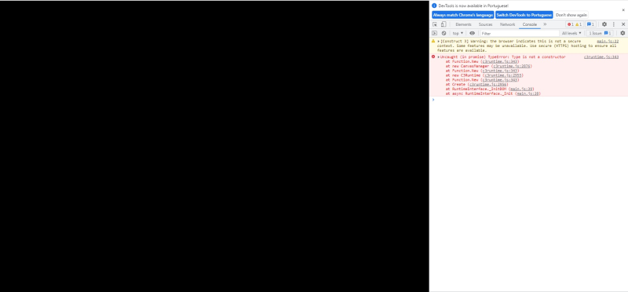
Task: Dismiss the language notification bar
Action: coord(623,10)
